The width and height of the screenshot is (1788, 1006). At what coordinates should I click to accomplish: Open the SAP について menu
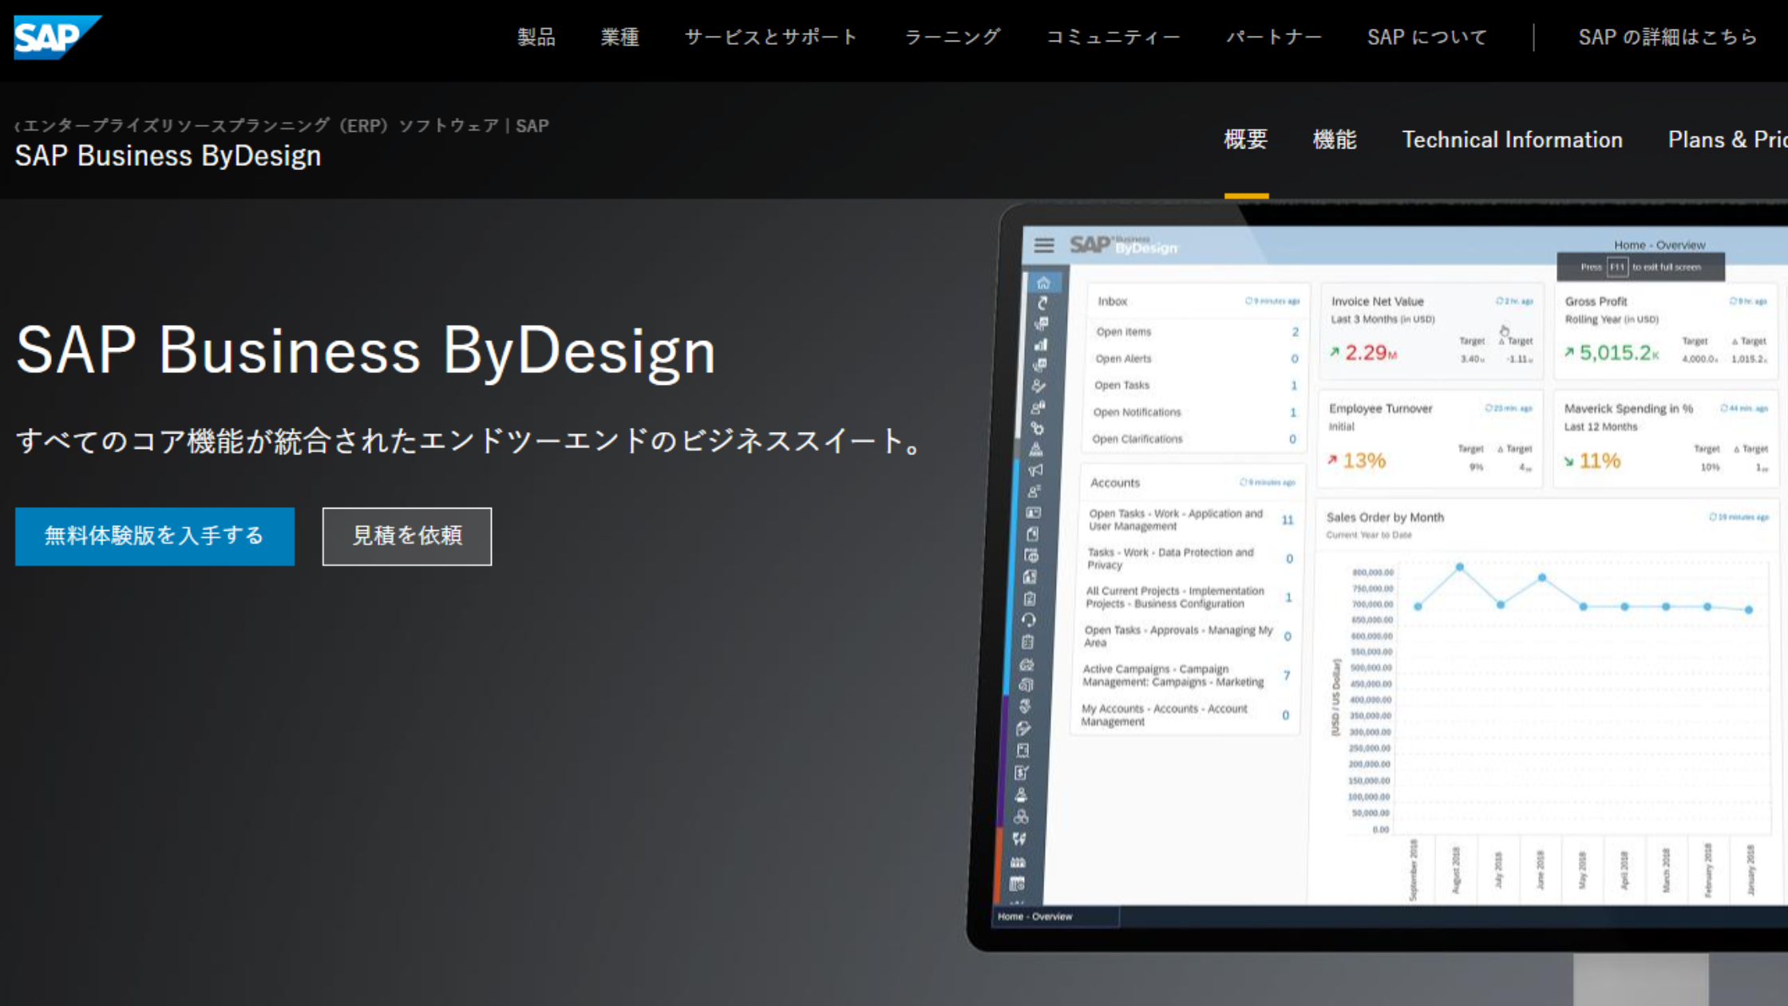click(1427, 37)
